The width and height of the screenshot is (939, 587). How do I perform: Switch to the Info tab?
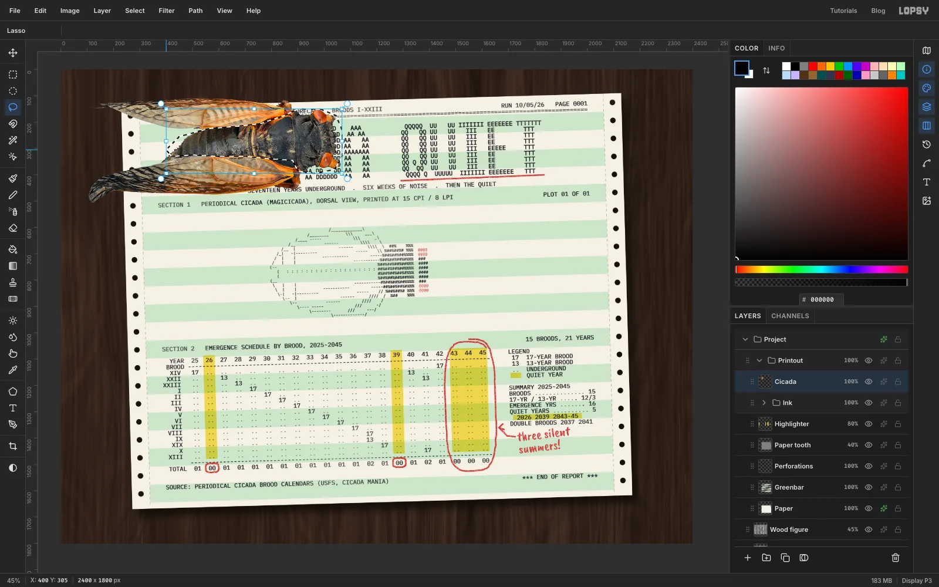pyautogui.click(x=776, y=48)
